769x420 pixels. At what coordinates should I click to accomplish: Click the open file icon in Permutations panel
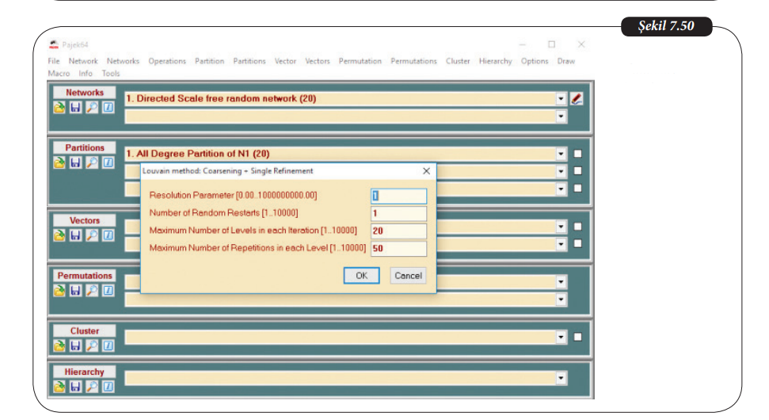(x=59, y=291)
